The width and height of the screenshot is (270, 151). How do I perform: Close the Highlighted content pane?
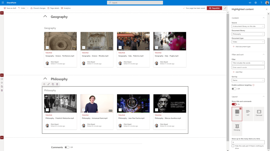266,9
